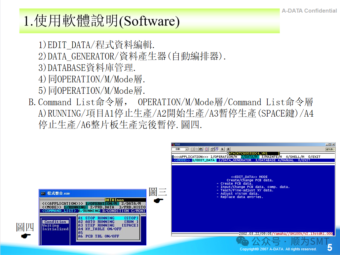Select 3/PRD.HISTO mode in 程式整合.exe

pos(132,207)
